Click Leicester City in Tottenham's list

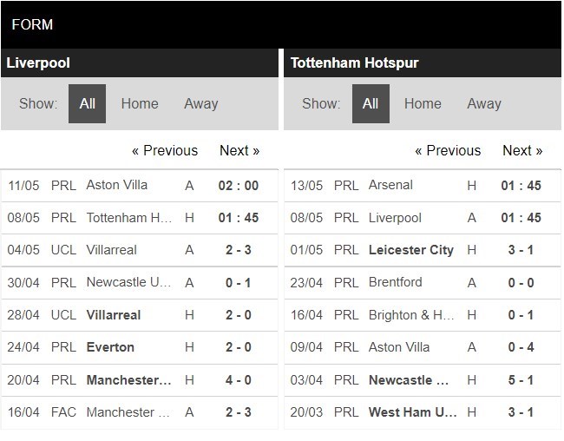pos(411,250)
